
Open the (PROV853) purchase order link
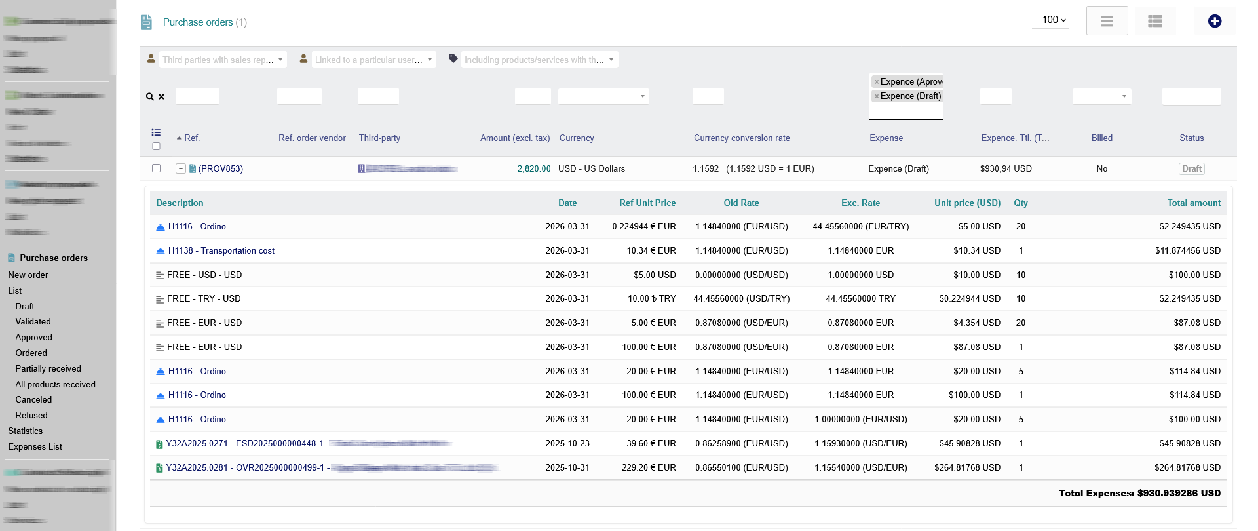[221, 169]
